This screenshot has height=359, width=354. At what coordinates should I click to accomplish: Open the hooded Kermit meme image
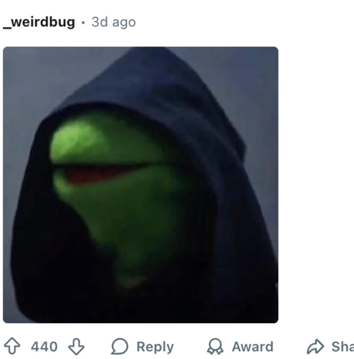[x=141, y=185]
